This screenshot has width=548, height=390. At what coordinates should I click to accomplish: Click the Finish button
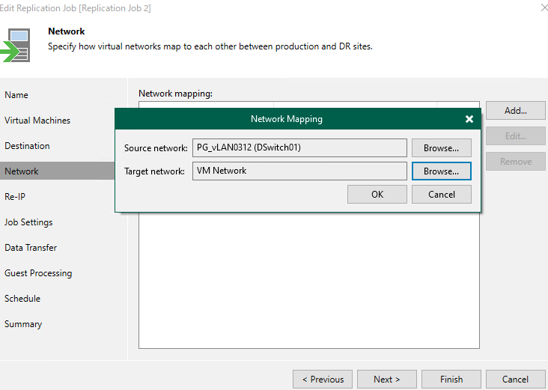tap(451, 380)
